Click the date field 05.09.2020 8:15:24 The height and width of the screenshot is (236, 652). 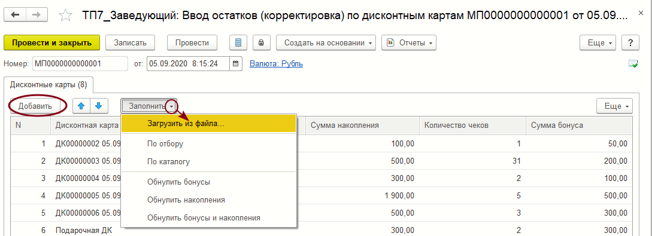[x=189, y=64]
